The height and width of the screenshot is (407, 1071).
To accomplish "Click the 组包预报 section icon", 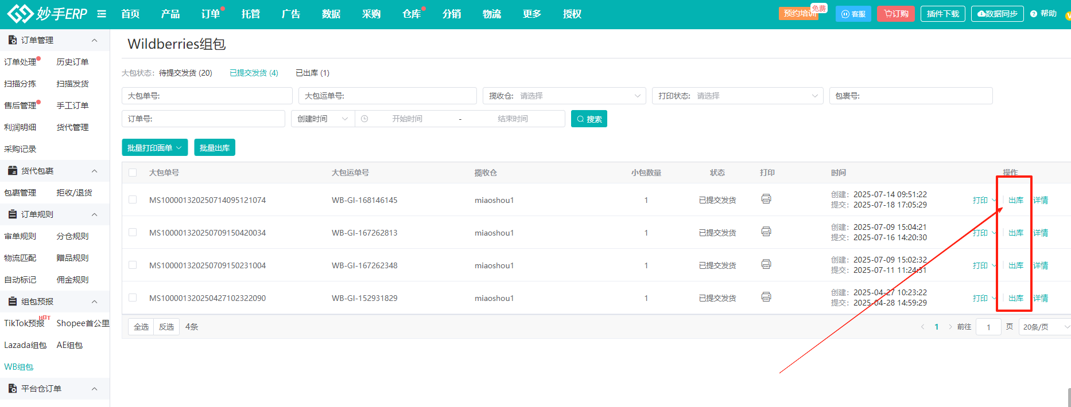I will pos(13,302).
